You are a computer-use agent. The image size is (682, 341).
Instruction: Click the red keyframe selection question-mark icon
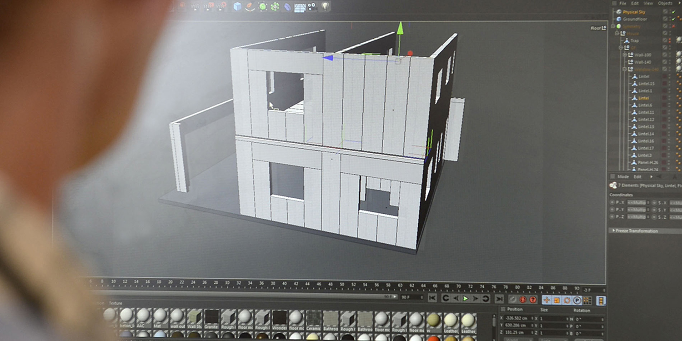pyautogui.click(x=533, y=300)
